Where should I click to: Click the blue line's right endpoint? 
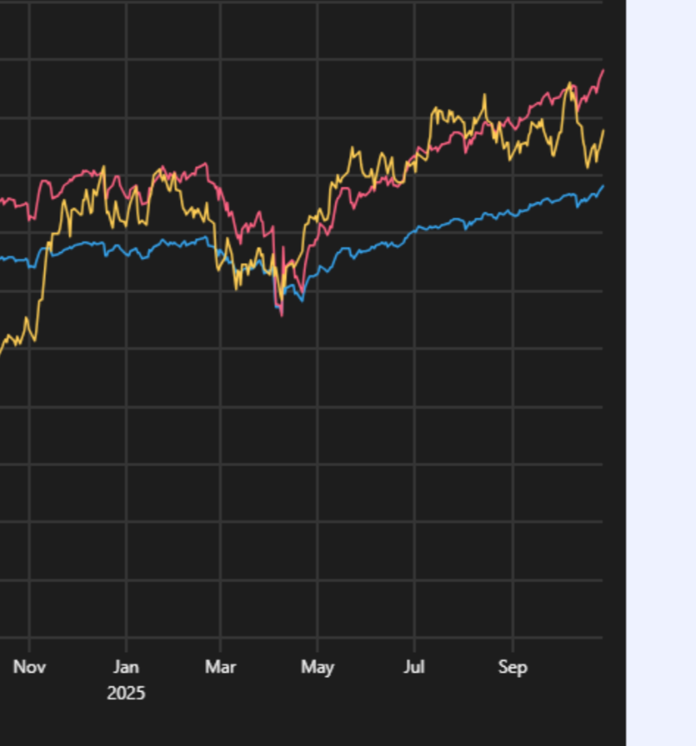click(x=603, y=186)
